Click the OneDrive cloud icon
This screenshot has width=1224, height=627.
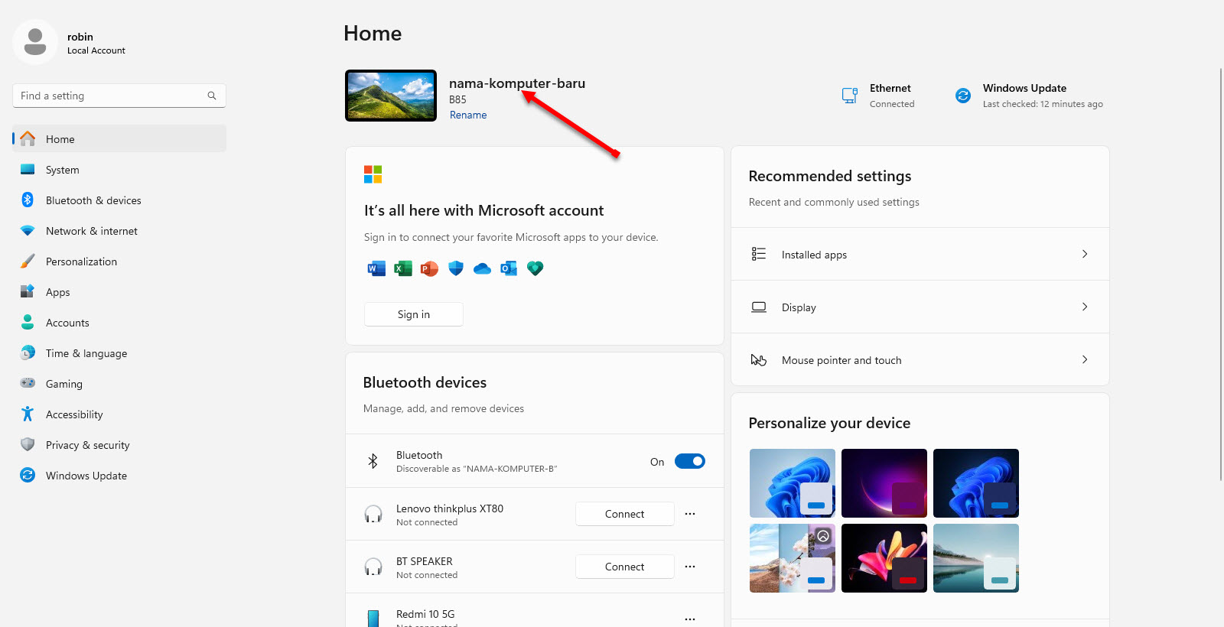tap(482, 268)
